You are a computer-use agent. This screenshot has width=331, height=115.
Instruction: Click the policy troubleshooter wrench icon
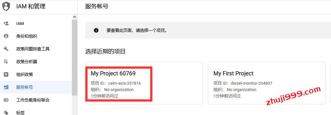coord(6,49)
